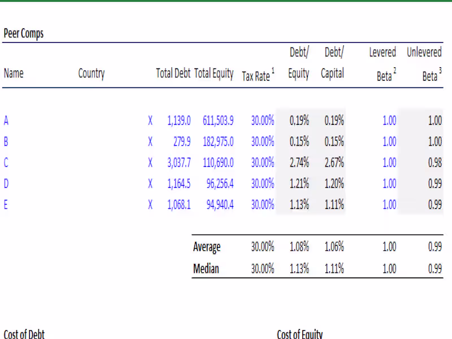The image size is (452, 339).
Task: Toggle the X marker for peer E
Action: 150,205
